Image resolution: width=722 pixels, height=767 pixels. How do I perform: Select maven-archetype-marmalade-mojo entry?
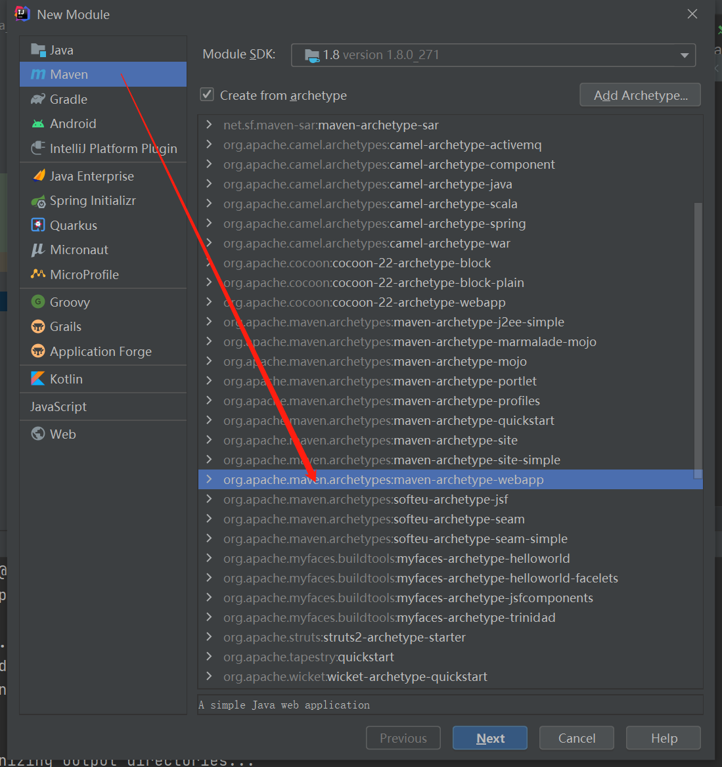point(450,341)
